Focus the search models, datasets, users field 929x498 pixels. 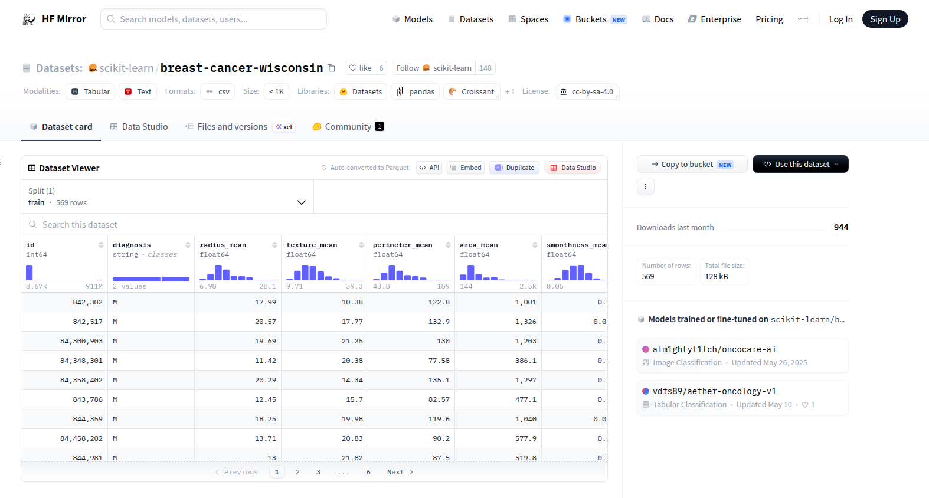(x=214, y=19)
